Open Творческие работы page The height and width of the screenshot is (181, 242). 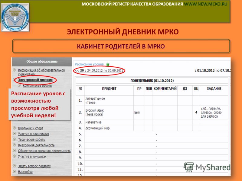[32, 139]
